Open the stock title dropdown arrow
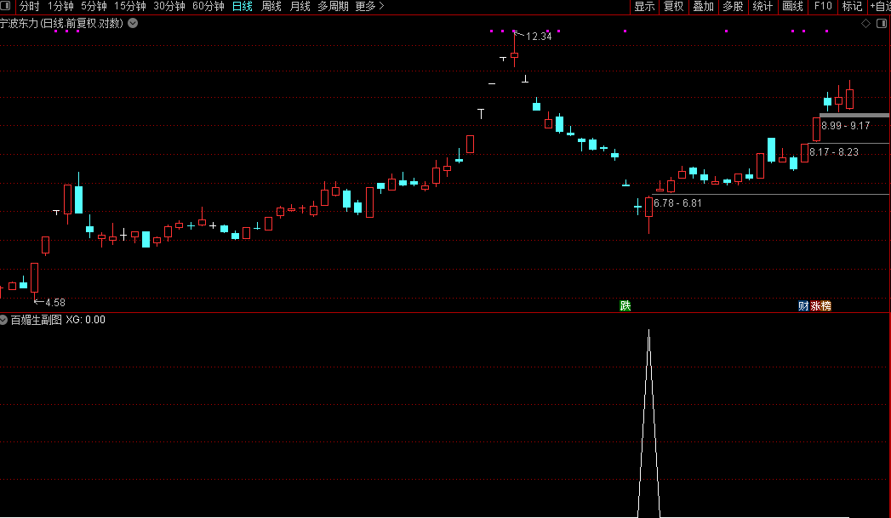This screenshot has height=518, width=891. (133, 23)
